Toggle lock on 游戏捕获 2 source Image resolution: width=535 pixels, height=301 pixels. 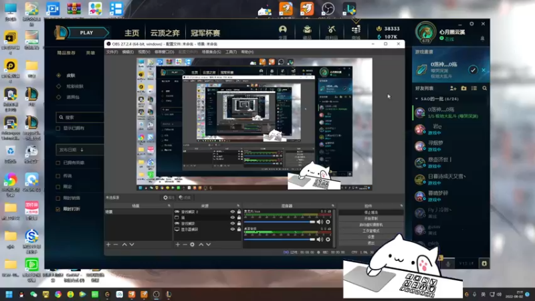[x=239, y=211]
